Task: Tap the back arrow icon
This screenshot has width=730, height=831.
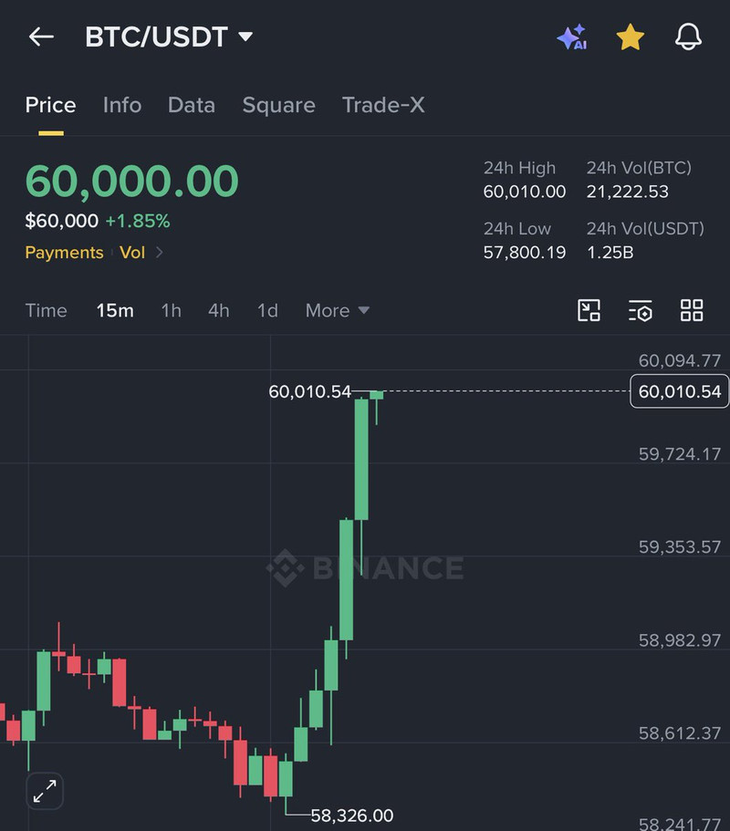Action: (x=41, y=36)
